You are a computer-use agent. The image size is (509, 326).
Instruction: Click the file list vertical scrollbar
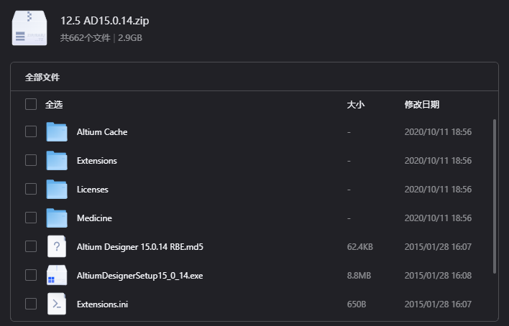click(x=495, y=196)
